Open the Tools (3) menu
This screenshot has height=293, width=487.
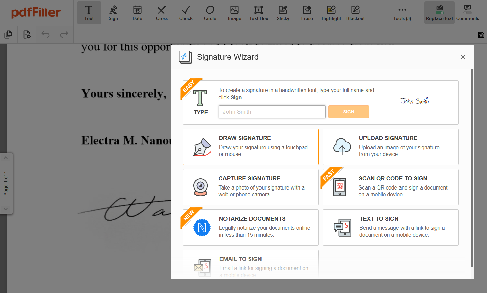pos(402,12)
